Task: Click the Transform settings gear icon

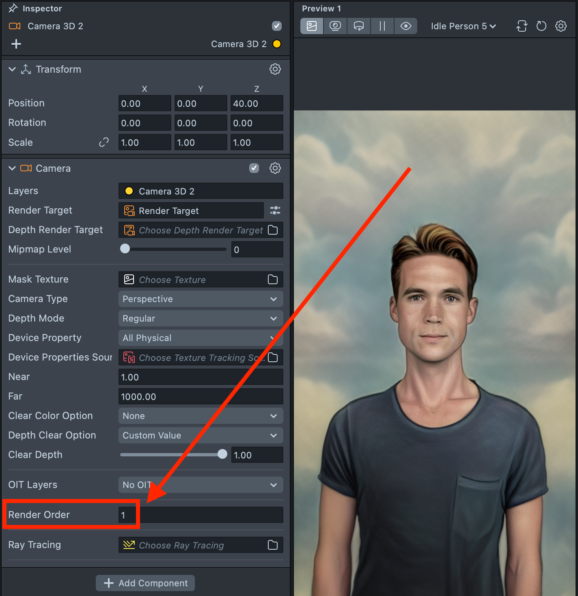Action: 275,69
